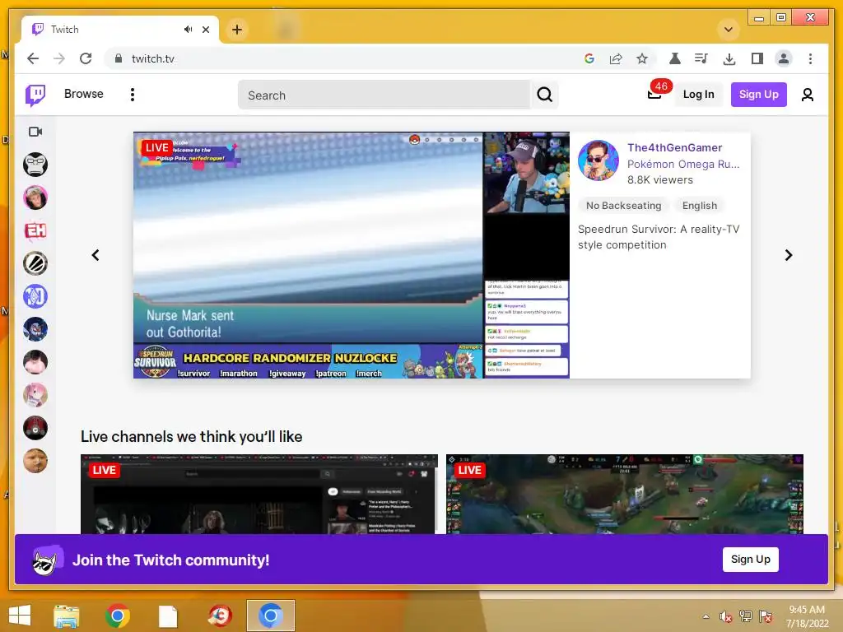The height and width of the screenshot is (632, 843).
Task: Open Chrome three-dot menu
Action: tap(810, 58)
